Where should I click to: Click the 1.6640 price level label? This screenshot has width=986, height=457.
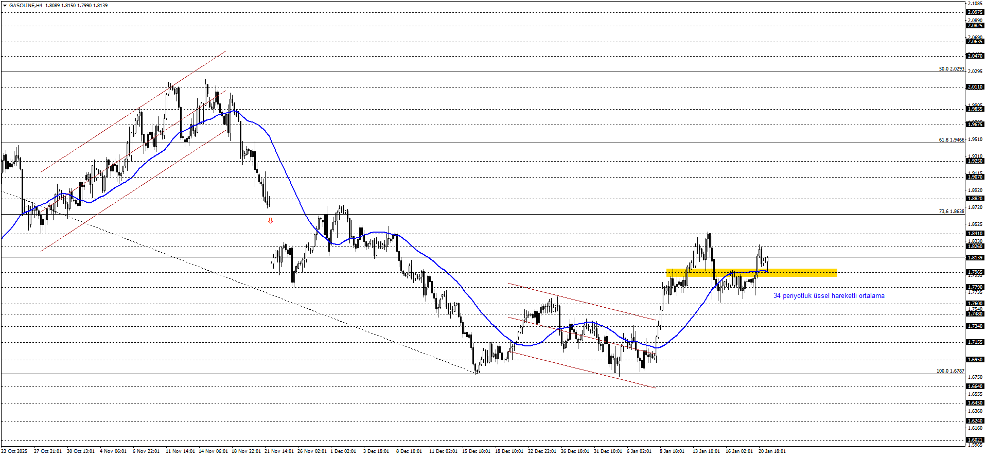click(x=975, y=386)
